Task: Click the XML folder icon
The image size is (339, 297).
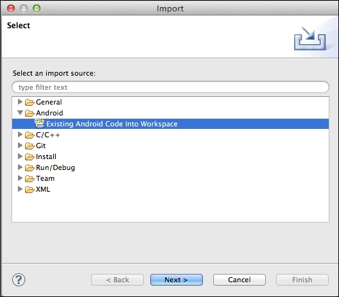Action: click(30, 189)
